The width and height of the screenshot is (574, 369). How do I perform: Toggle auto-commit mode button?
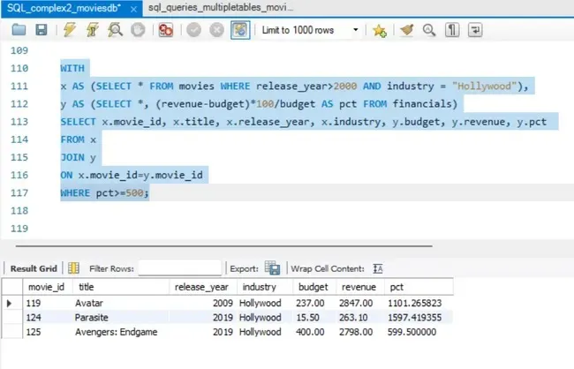click(240, 30)
